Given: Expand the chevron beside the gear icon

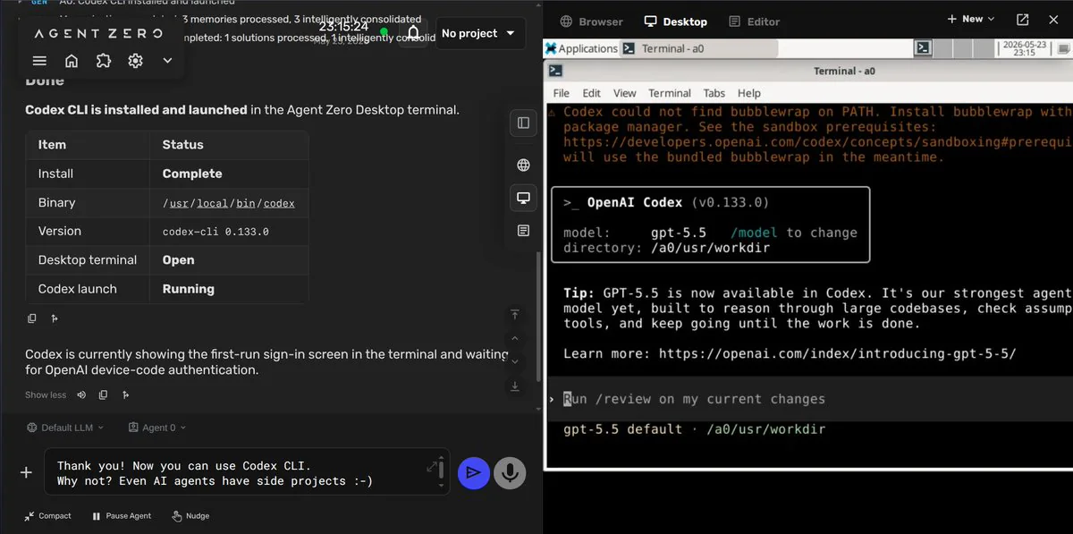Looking at the screenshot, I should coord(167,61).
